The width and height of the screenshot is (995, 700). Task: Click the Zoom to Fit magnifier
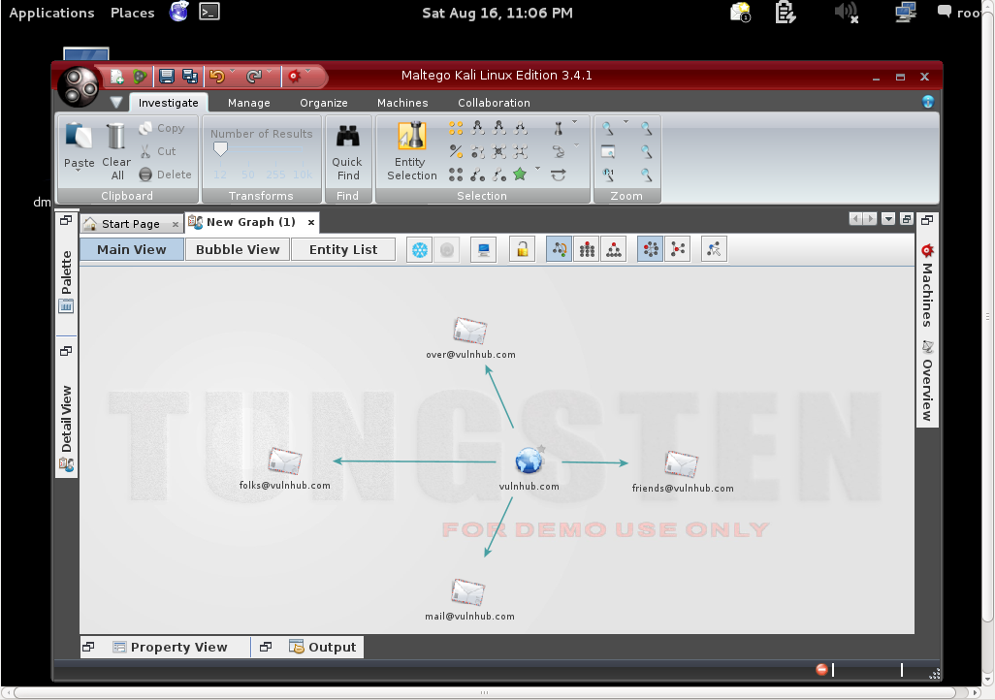(608, 129)
